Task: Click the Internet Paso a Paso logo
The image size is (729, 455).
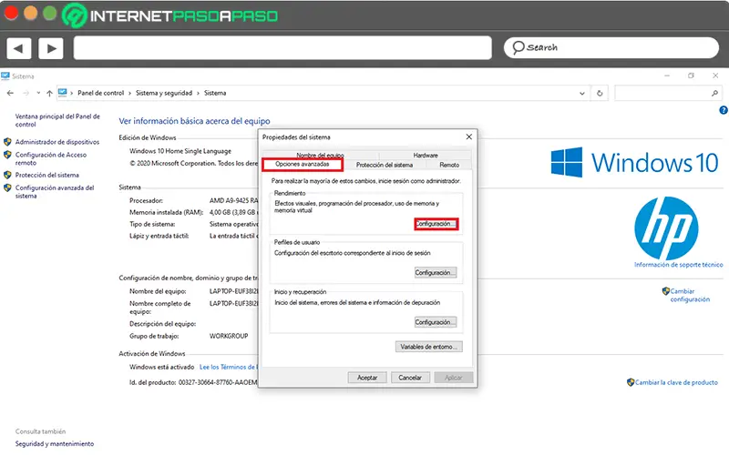Action: pos(170,15)
